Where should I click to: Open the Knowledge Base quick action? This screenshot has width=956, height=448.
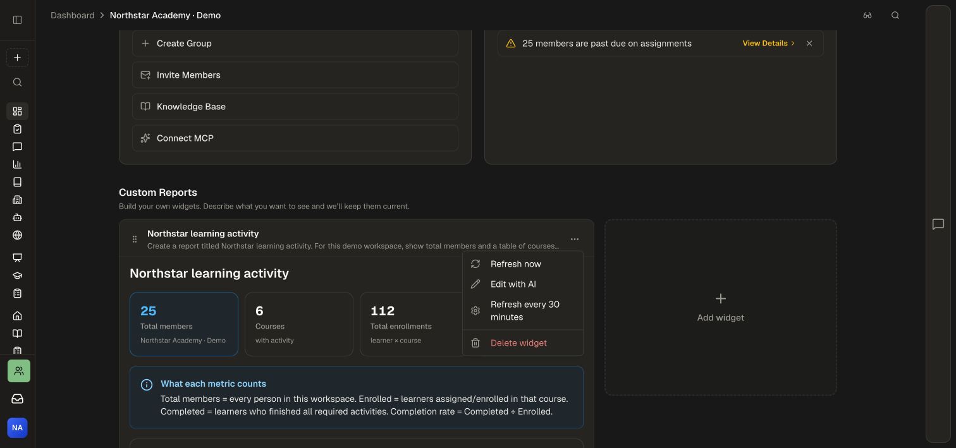click(295, 107)
